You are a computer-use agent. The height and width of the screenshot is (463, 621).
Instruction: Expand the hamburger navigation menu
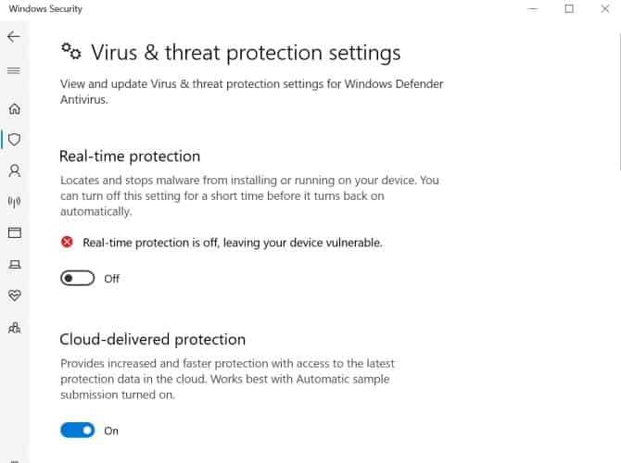(x=14, y=70)
